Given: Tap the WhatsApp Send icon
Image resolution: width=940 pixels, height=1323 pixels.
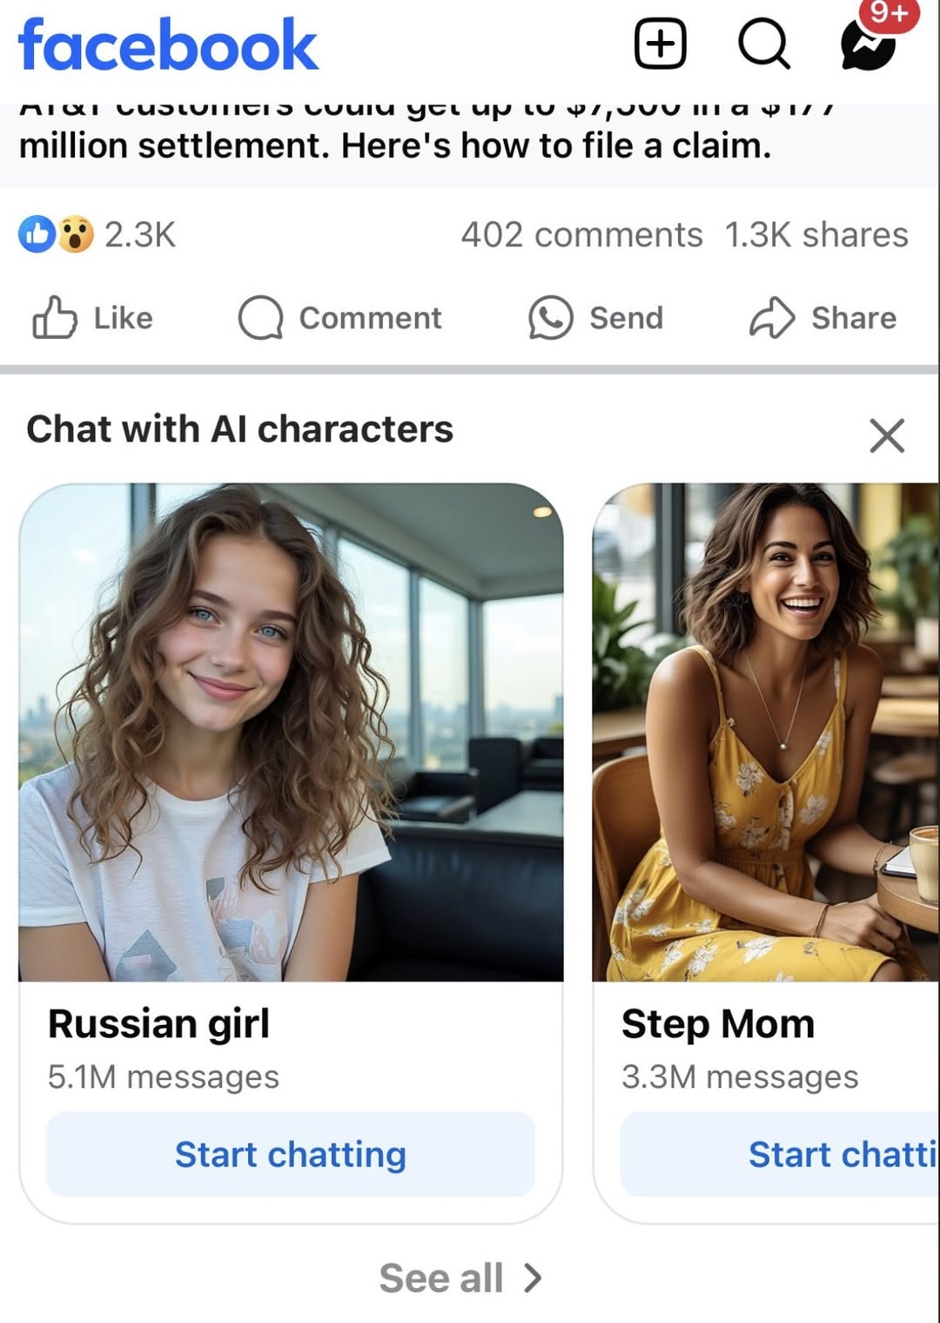Looking at the screenshot, I should tap(550, 318).
